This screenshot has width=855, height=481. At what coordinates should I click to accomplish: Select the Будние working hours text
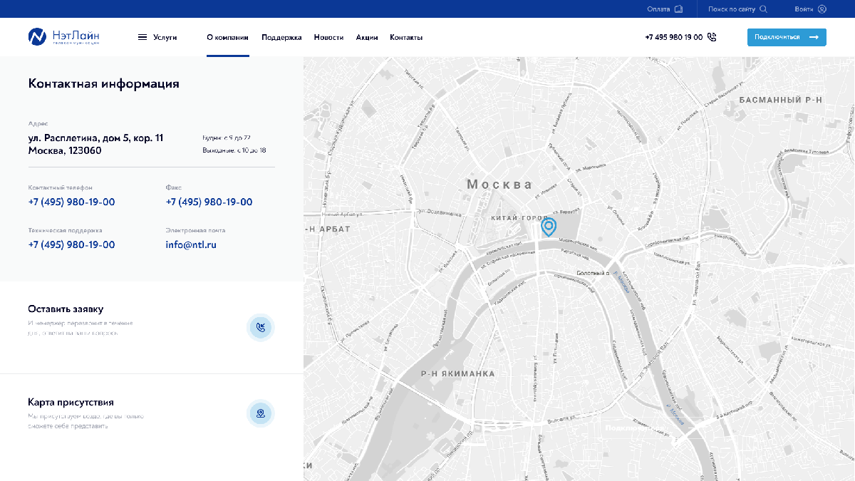[x=227, y=138]
